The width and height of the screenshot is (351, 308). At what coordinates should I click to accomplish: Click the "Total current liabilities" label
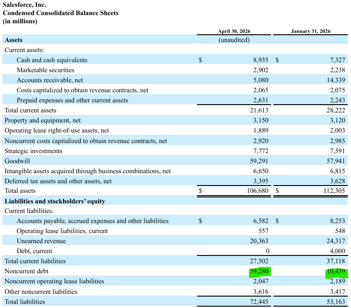pos(35,261)
